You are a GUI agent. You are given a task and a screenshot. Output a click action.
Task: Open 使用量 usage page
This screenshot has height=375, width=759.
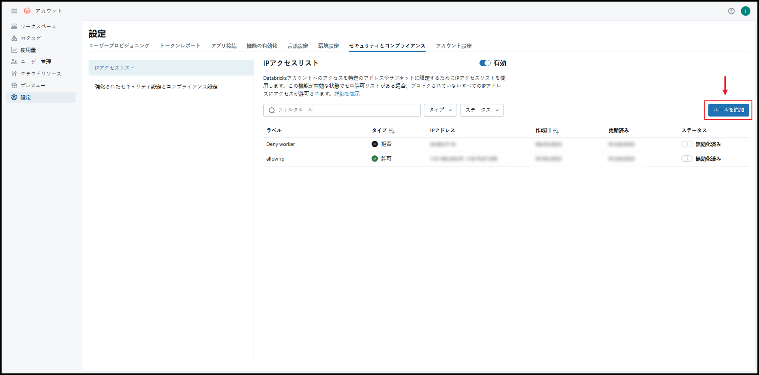tap(28, 50)
